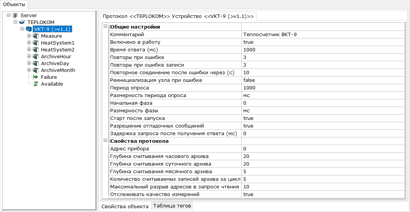This screenshot has height=212, width=410.
Task: Select the ArchiveMonth tree item
Action: coord(58,70)
